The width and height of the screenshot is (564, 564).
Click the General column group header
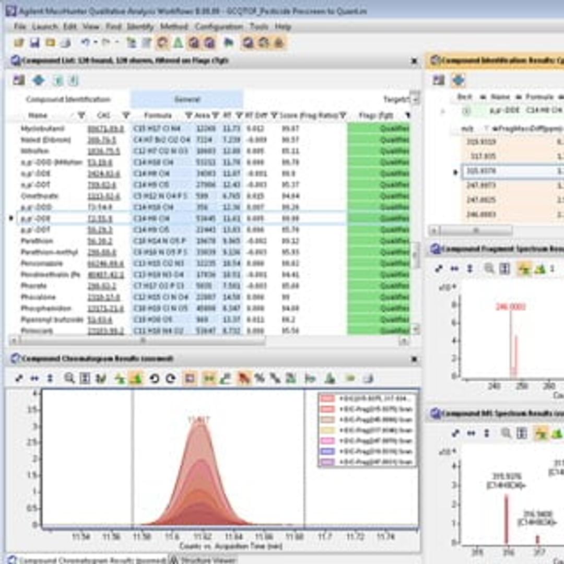[x=186, y=99]
